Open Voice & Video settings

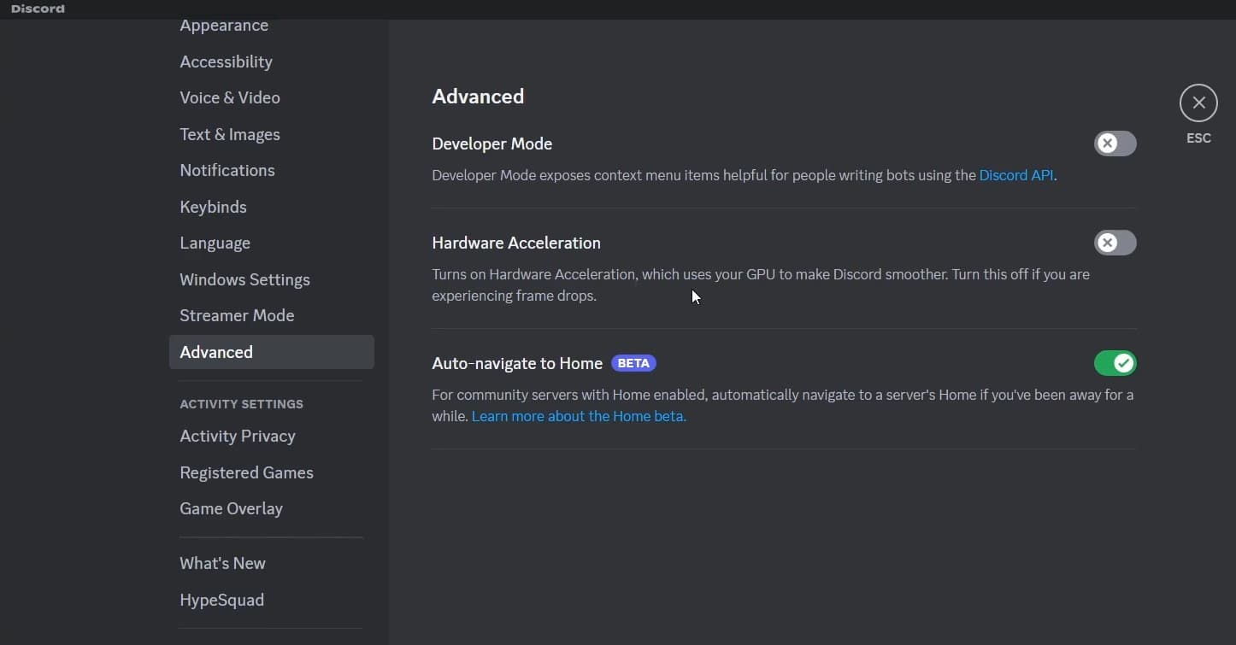(230, 97)
